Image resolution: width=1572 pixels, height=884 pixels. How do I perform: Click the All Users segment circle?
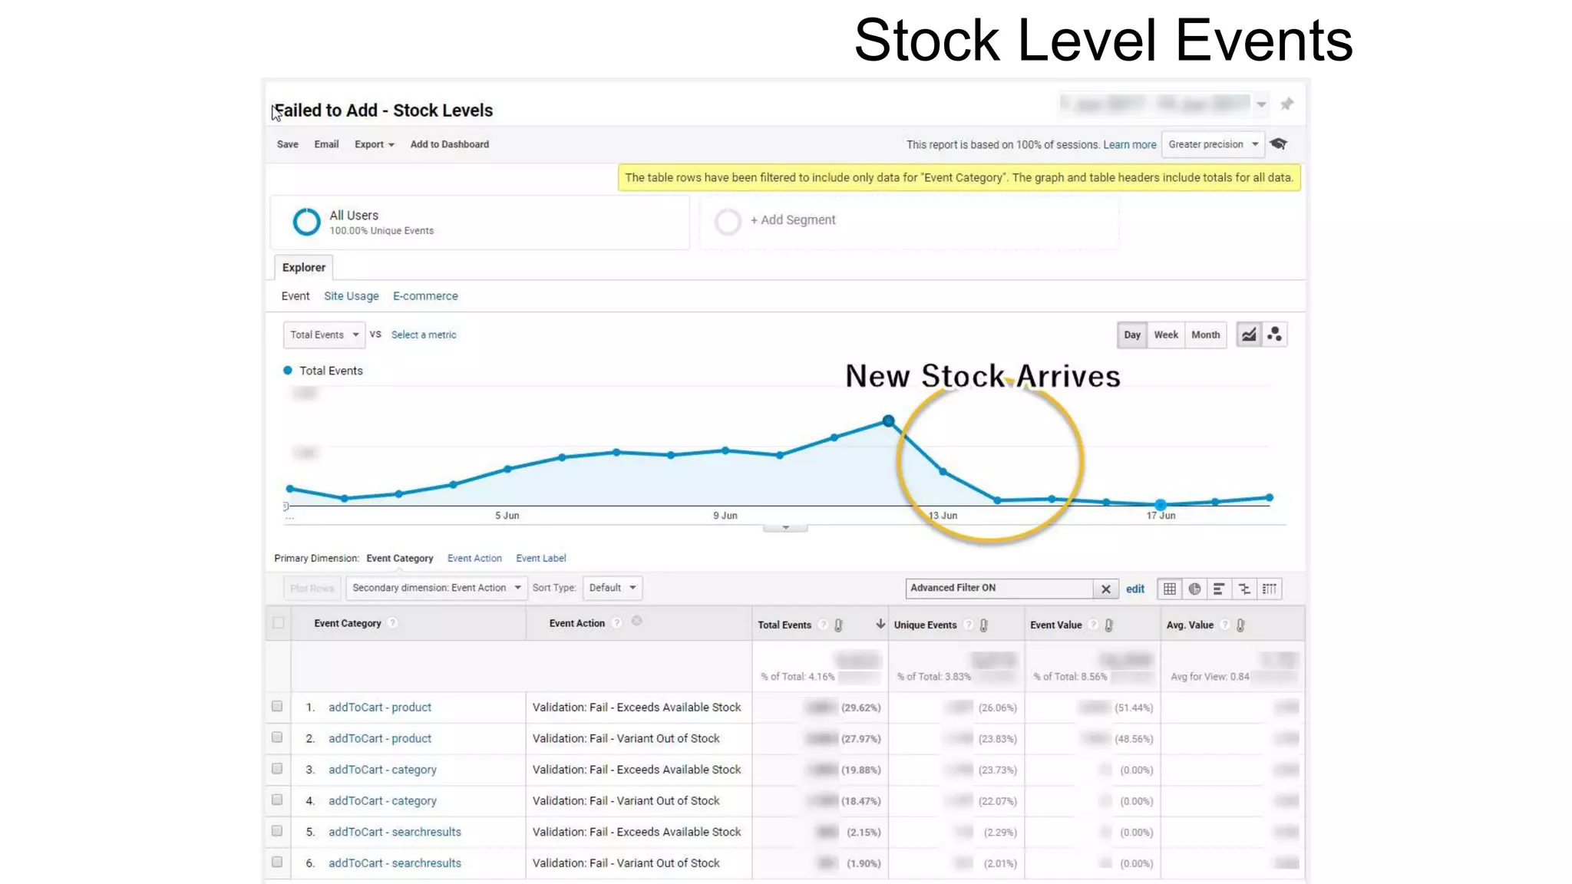[306, 222]
